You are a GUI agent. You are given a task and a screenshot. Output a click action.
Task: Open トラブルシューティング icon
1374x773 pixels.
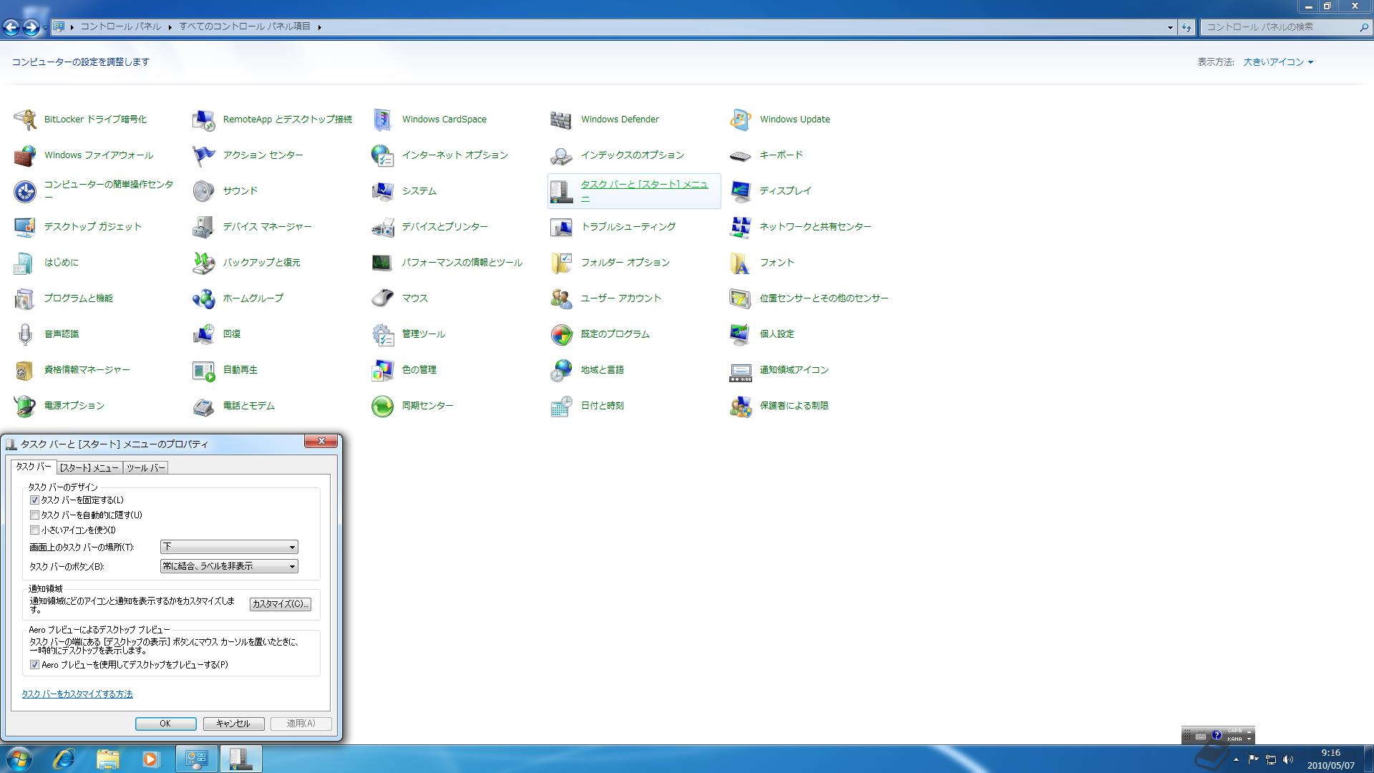562,227
